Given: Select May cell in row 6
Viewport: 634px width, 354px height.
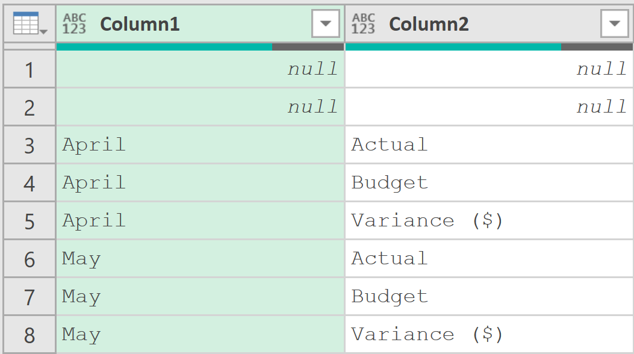Looking at the screenshot, I should 200,259.
